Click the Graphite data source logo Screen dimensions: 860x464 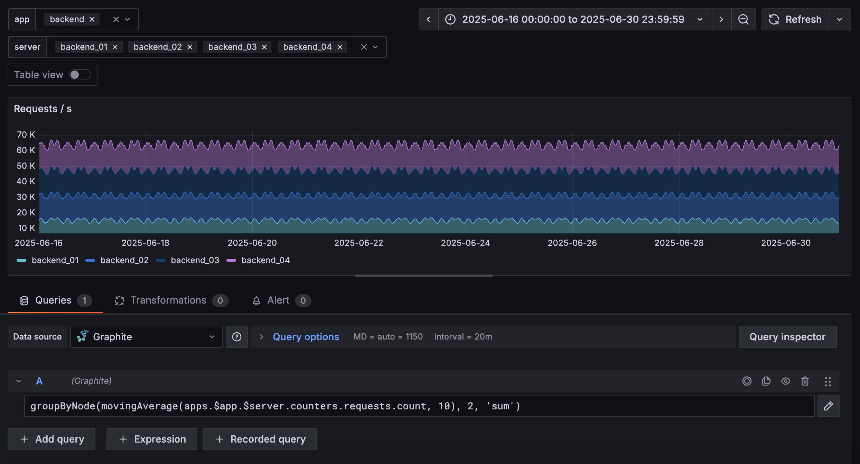83,336
